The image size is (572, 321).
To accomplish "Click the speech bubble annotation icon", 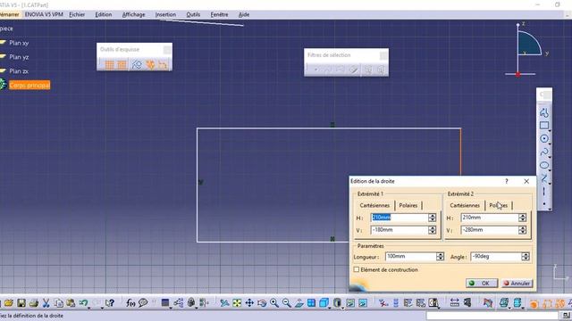I will coord(143,303).
